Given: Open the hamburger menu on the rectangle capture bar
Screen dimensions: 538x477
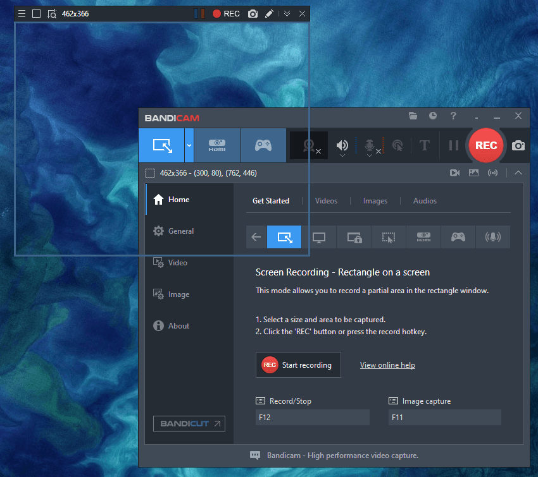Looking at the screenshot, I should click(22, 13).
